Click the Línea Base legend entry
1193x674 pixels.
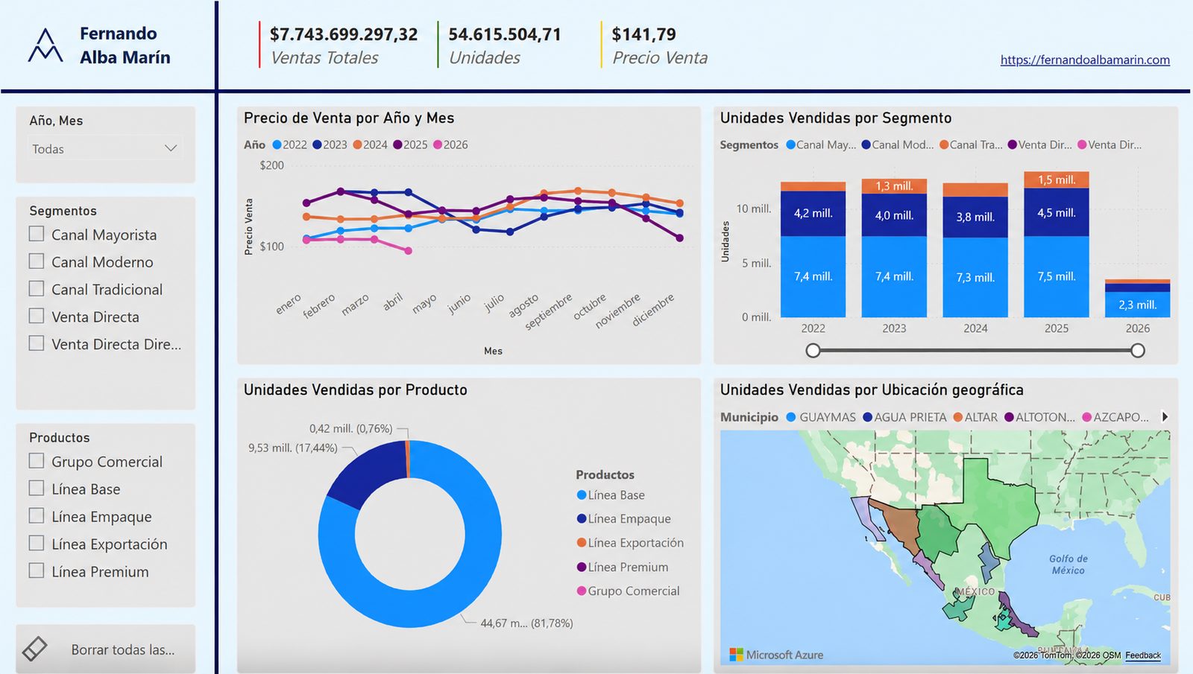coord(611,495)
